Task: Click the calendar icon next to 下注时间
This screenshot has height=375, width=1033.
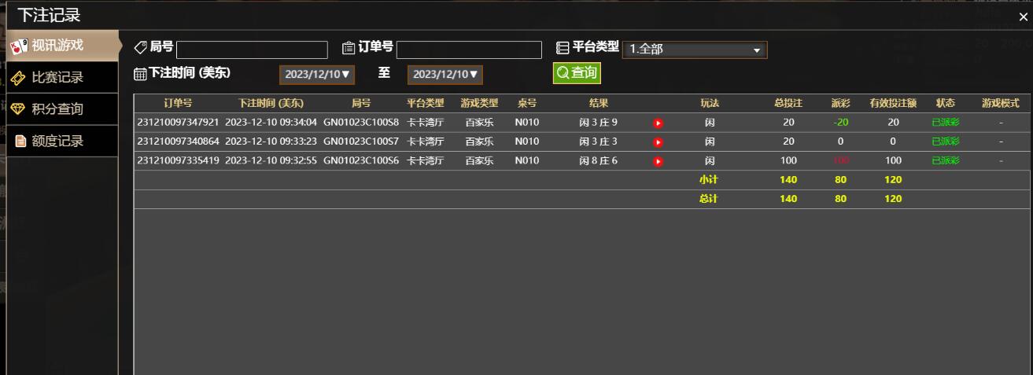Action: pyautogui.click(x=140, y=74)
